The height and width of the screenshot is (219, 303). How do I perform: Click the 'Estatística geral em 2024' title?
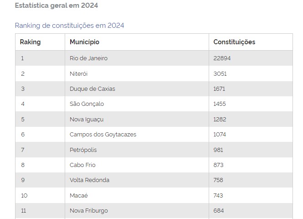(56, 5)
